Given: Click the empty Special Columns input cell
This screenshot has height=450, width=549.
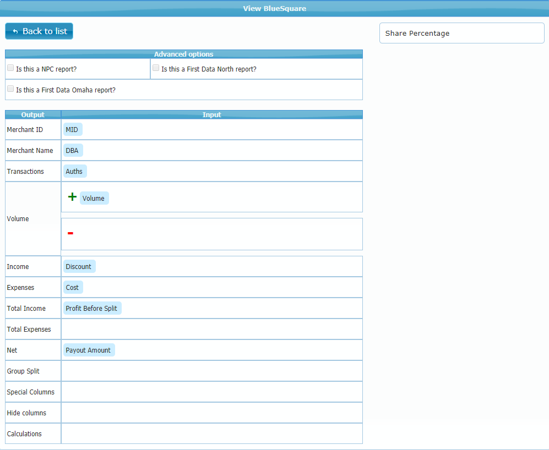Looking at the screenshot, I should [211, 392].
